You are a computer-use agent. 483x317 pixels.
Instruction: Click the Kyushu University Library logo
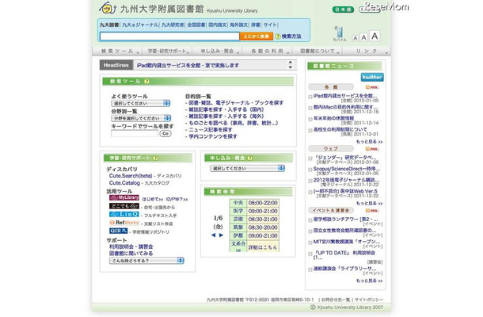click(x=108, y=9)
